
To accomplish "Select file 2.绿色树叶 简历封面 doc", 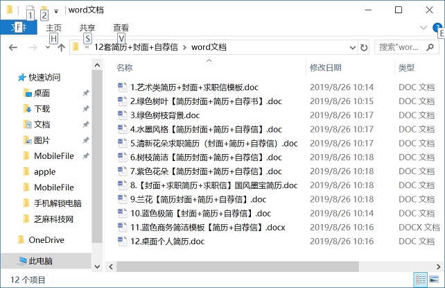I will coord(206,101).
